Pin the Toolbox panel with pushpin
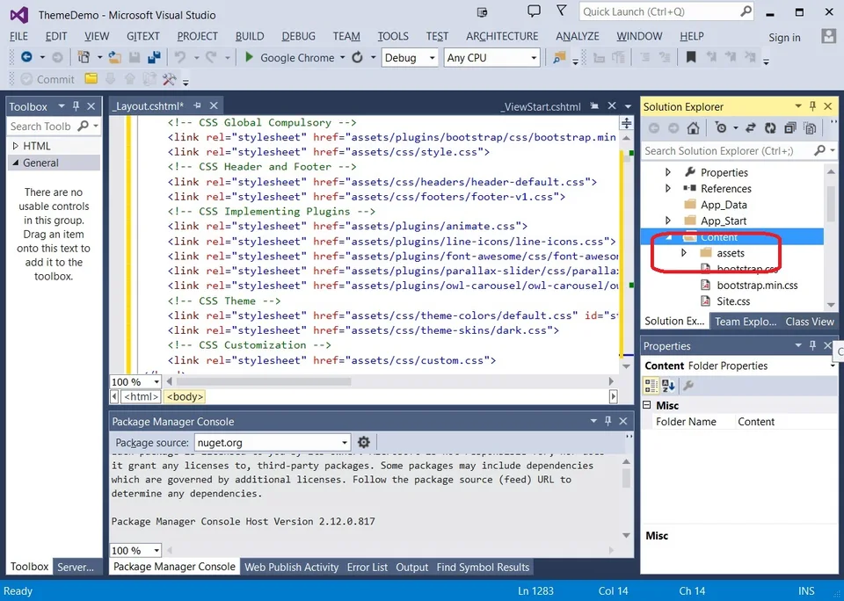This screenshot has height=601, width=844. click(76, 106)
